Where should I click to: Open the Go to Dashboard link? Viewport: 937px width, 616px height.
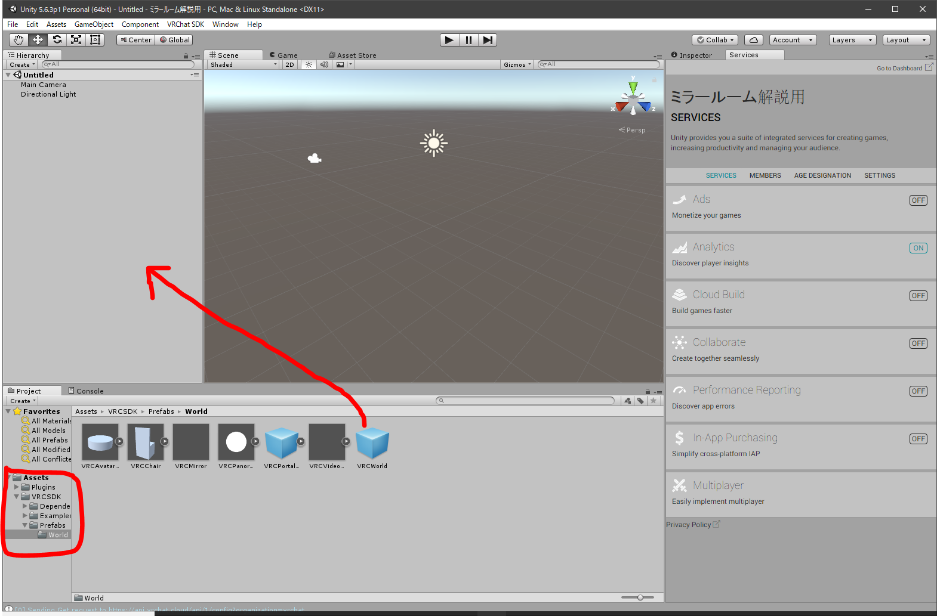click(x=905, y=68)
